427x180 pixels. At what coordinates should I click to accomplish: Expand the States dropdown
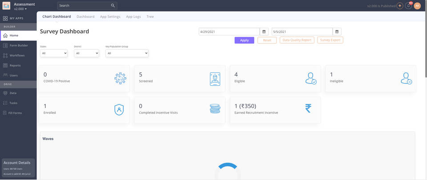pyautogui.click(x=54, y=53)
